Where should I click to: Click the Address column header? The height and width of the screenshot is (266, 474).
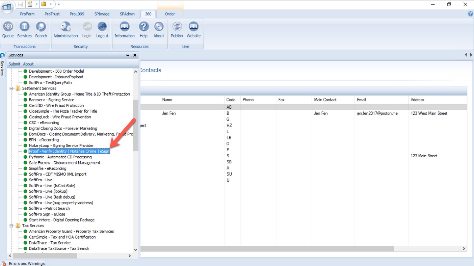[438, 100]
